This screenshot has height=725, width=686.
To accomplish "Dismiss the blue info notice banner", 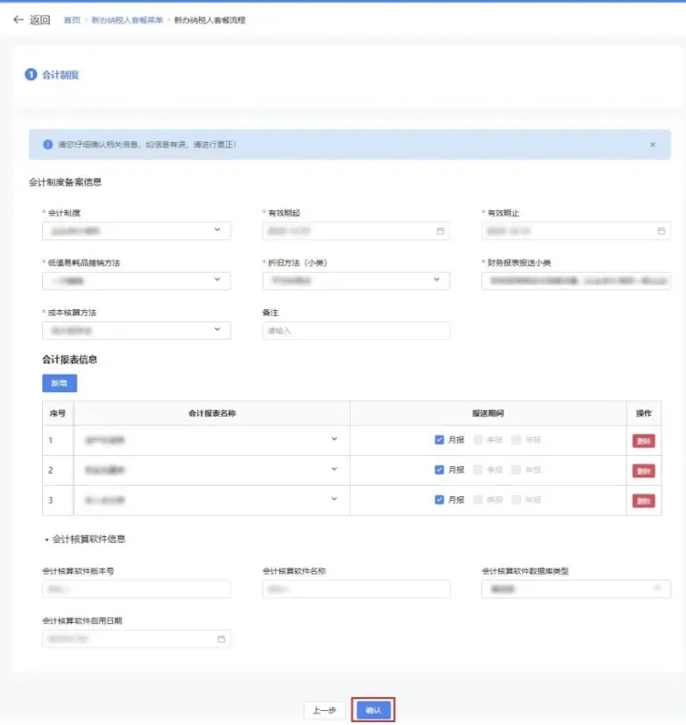I will 652,145.
